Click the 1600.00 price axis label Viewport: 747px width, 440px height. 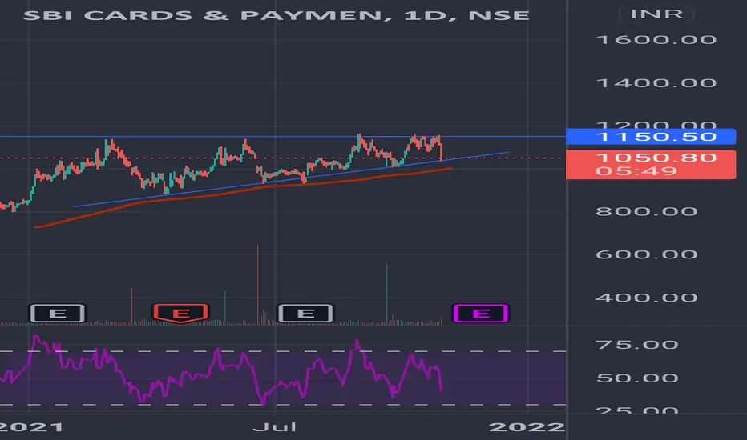tap(656, 39)
